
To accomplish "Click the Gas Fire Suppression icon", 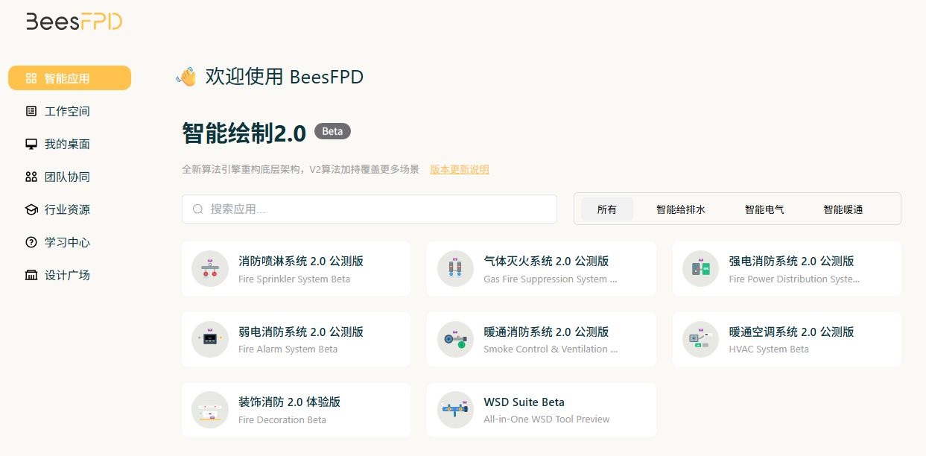I will (x=455, y=268).
